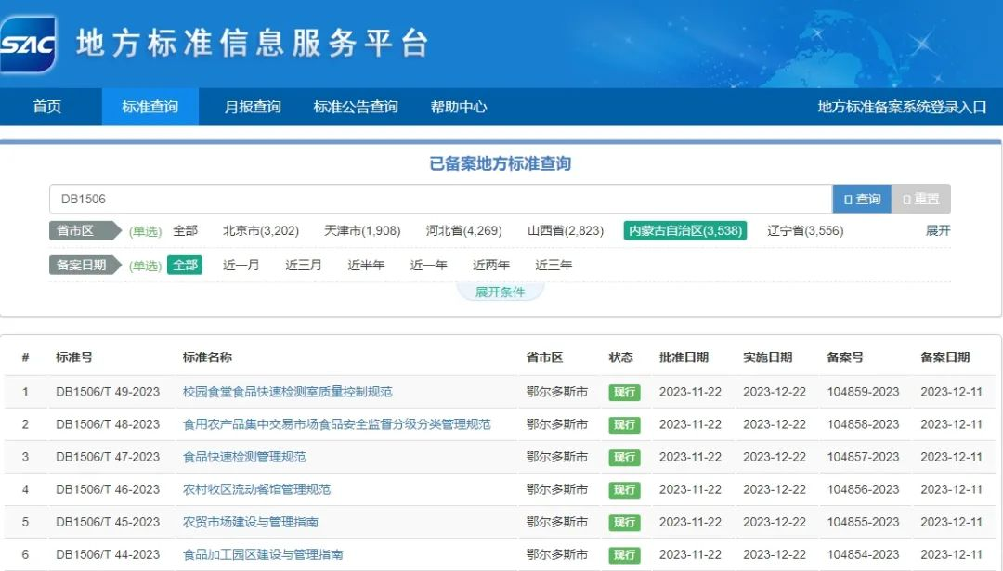Click the 重置 reset button
The height and width of the screenshot is (571, 1003).
click(920, 199)
